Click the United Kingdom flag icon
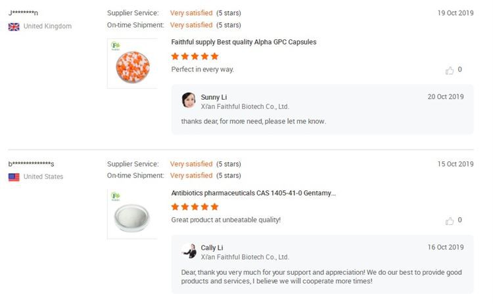 tap(14, 26)
